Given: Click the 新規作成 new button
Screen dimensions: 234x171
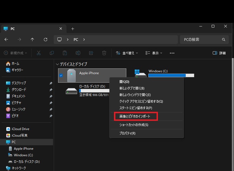Looking at the screenshot, I should [x=15, y=53].
